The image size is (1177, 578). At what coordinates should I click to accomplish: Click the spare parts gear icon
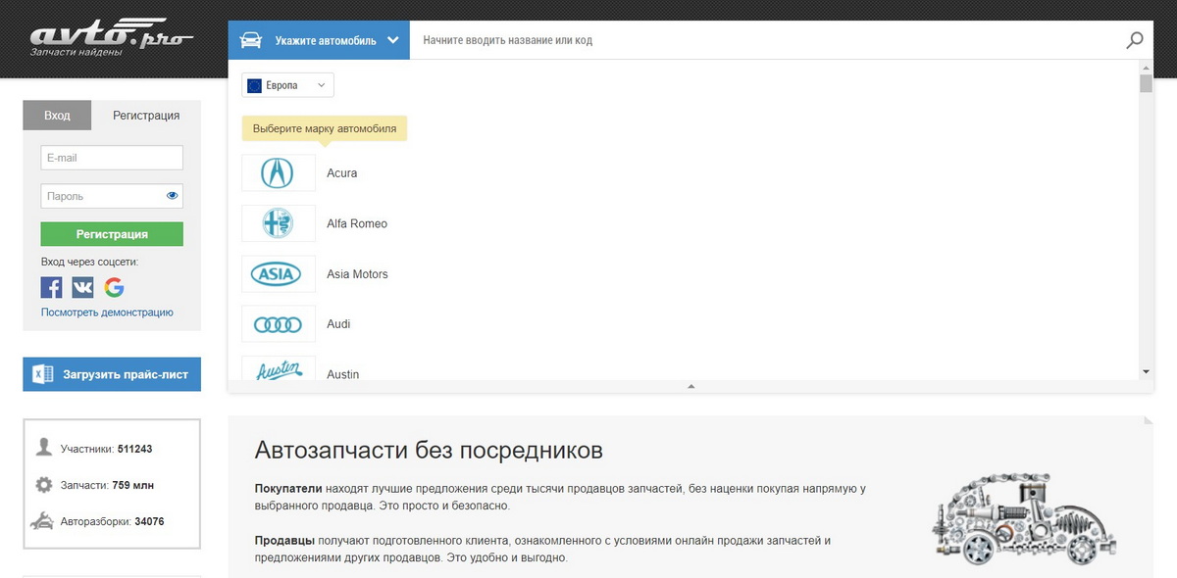[x=43, y=485]
